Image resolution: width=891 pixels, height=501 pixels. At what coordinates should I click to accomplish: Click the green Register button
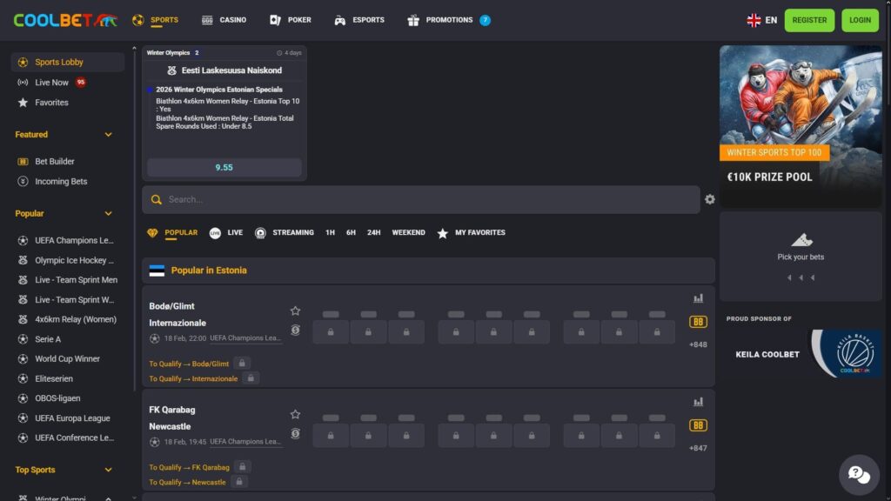(x=808, y=20)
